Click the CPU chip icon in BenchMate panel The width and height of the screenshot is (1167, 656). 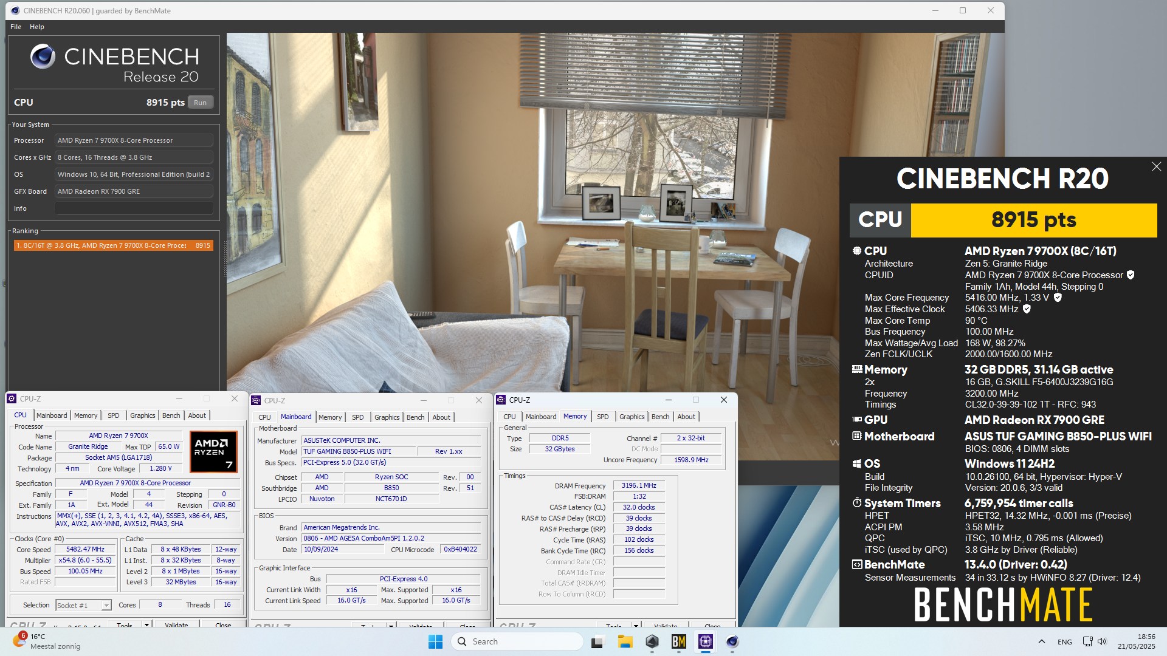857,251
